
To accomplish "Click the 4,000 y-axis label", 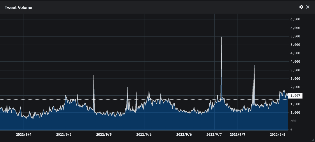I will coord(295,62).
